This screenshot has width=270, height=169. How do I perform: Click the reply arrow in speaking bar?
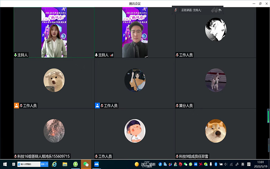point(220,10)
